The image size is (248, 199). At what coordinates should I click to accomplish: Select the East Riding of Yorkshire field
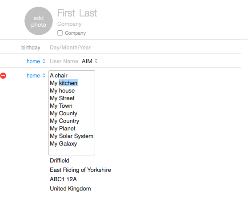pos(80,170)
